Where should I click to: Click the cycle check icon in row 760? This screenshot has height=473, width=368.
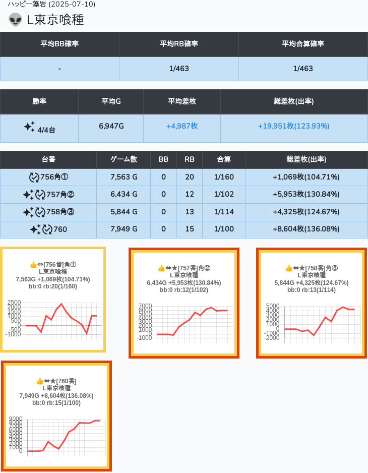[x=47, y=229]
